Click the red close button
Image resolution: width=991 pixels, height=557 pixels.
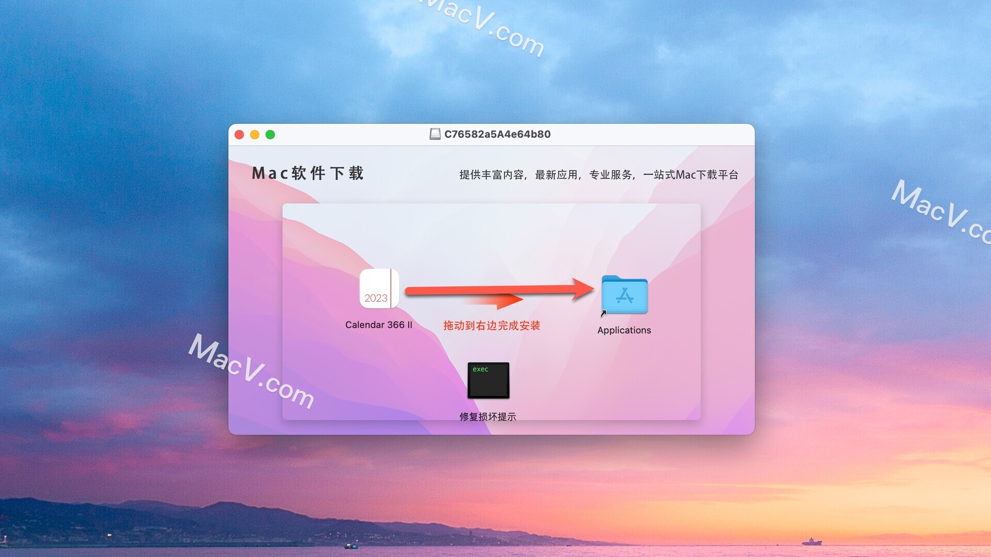[241, 133]
